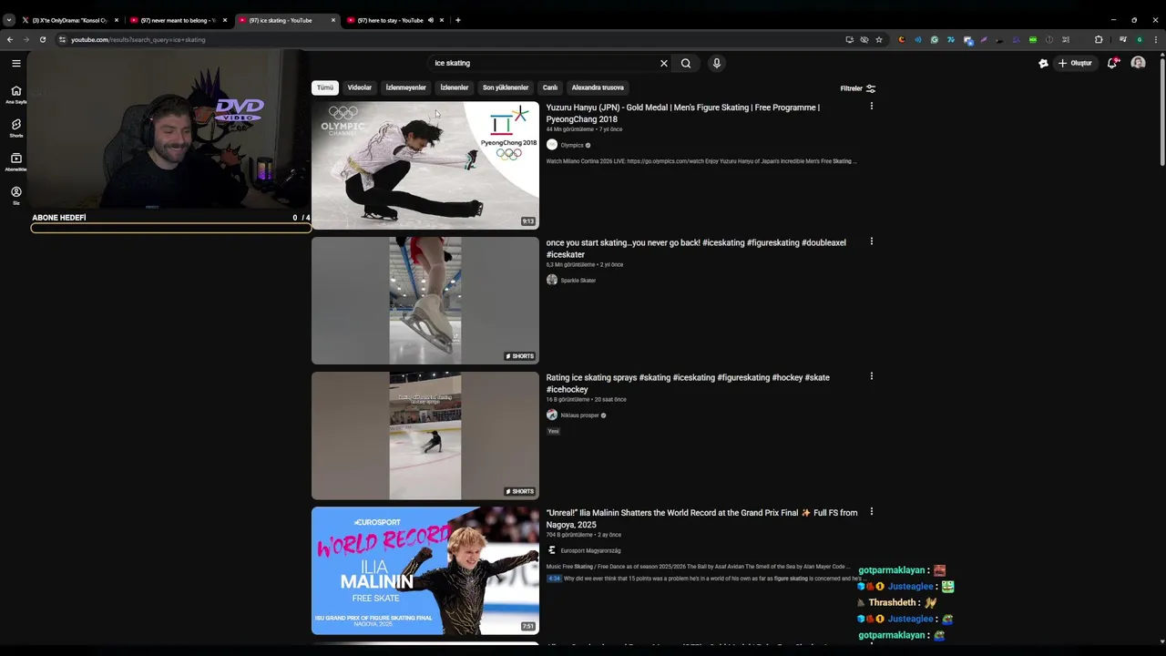Select the İzlenenler filter chip
This screenshot has height=656, width=1166.
click(455, 87)
